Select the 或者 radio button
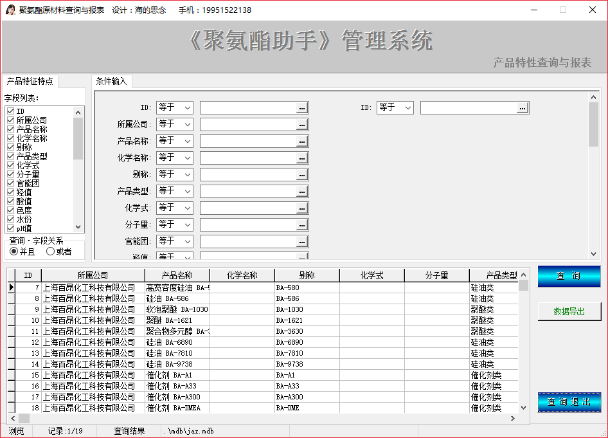The image size is (608, 438). coord(51,251)
